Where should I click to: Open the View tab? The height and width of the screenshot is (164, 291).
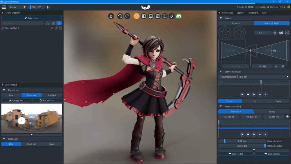pyautogui.click(x=264, y=13)
